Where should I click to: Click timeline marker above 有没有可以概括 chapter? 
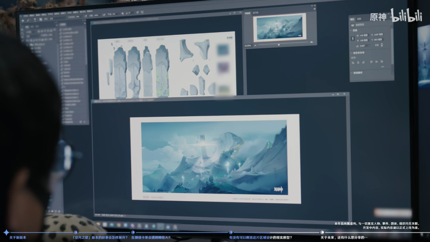pos(231,232)
